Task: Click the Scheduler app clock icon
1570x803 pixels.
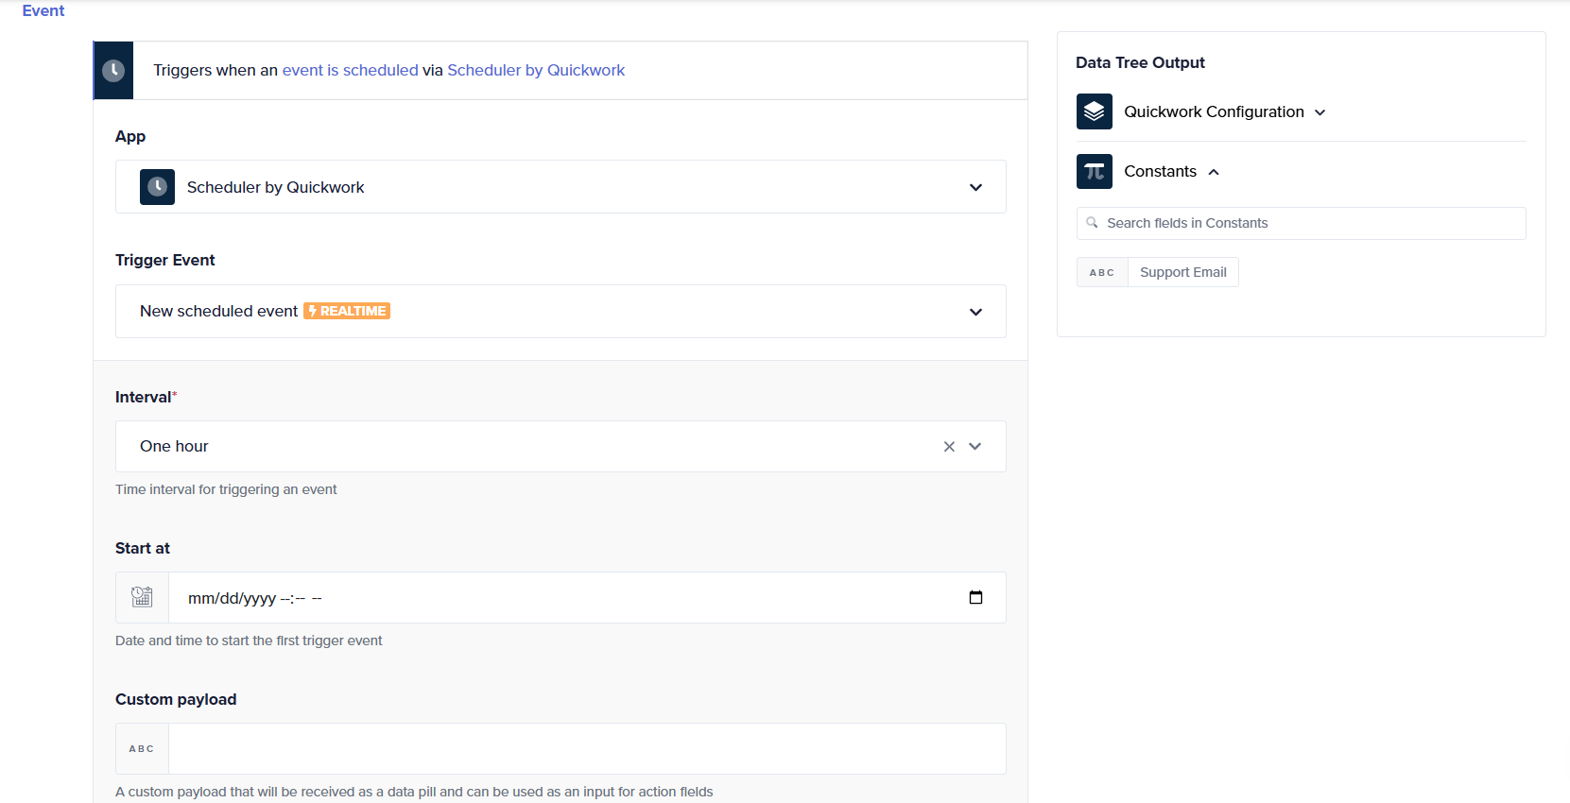Action: point(157,187)
